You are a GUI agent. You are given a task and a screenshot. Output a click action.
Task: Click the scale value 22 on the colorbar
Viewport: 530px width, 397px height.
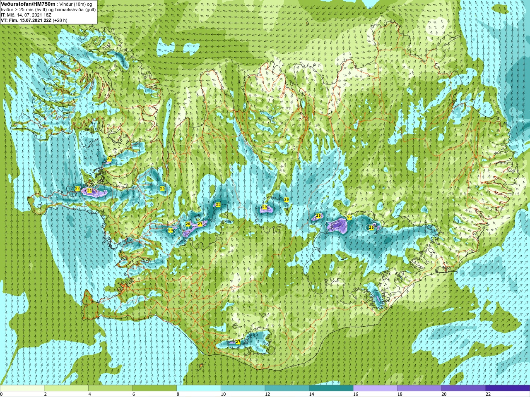tap(488, 394)
